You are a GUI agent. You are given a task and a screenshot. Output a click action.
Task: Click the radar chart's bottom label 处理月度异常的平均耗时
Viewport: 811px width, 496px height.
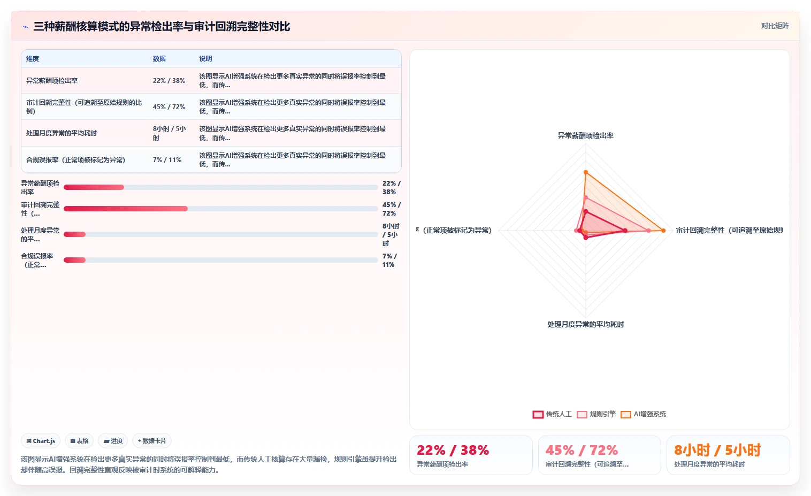pos(586,325)
